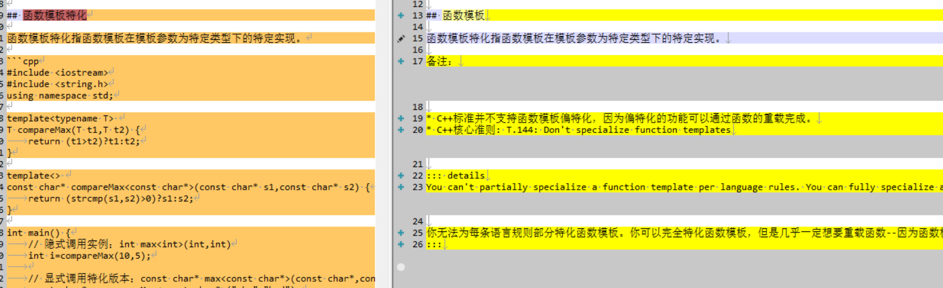943x288 pixels.
Task: Click the white circle marker below line 26
Action: click(401, 267)
